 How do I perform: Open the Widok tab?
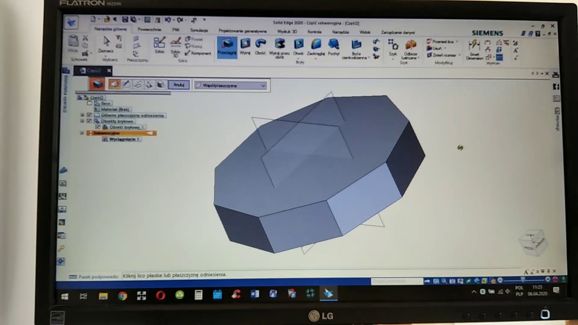[x=365, y=32]
